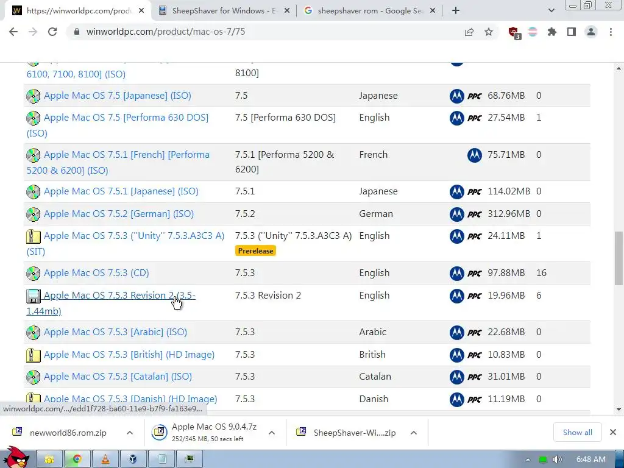The height and width of the screenshot is (468, 624).
Task: Open Chrome from the taskbar
Action: coord(76,459)
